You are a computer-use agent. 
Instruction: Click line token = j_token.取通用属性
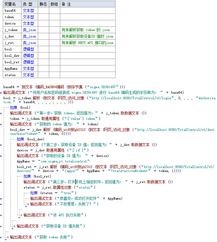55,119
